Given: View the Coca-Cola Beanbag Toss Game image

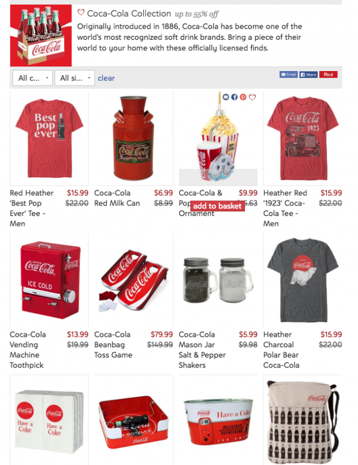Looking at the screenshot, I should pyautogui.click(x=133, y=280).
